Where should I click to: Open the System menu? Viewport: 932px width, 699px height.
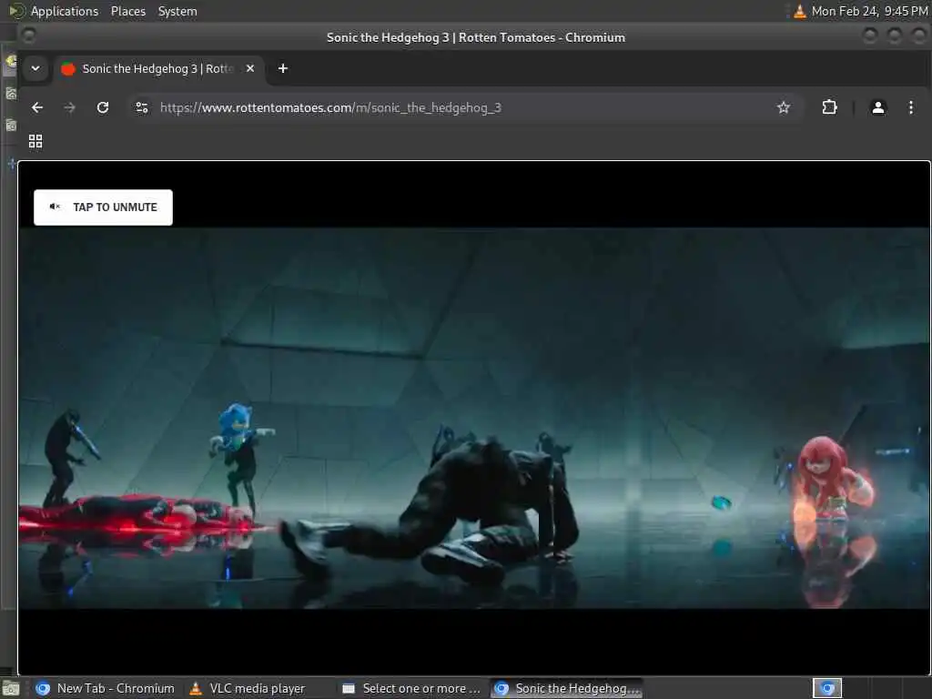[177, 11]
